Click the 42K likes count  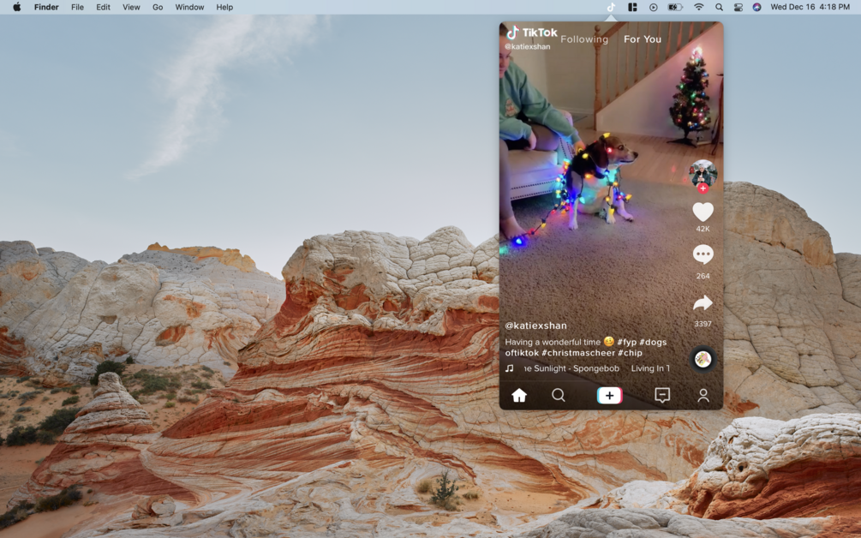[x=703, y=229]
